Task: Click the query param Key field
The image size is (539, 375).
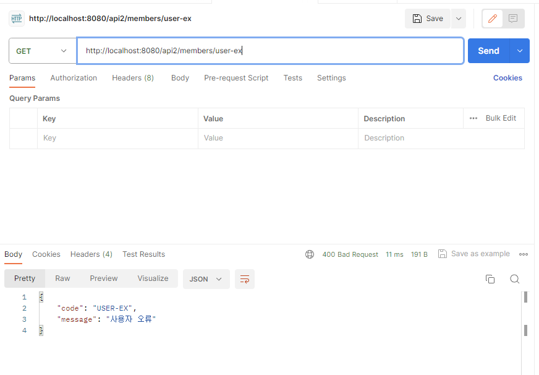Action: point(117,138)
